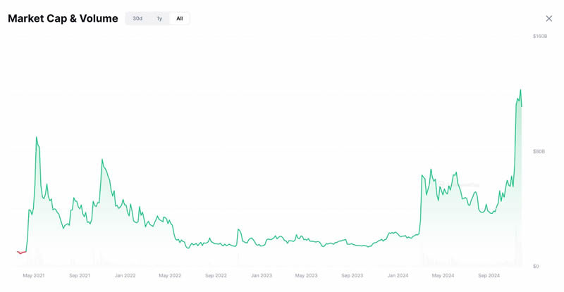Click the Sep 2023 x-axis label
Image resolution: width=564 pixels, height=292 pixels.
(352, 276)
